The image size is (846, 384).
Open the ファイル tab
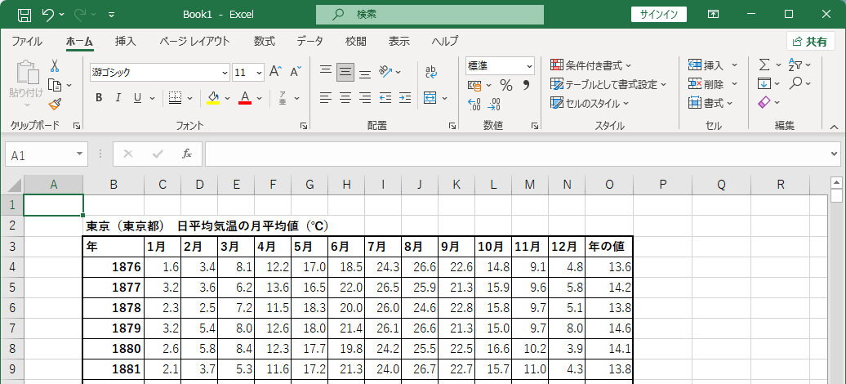point(27,41)
